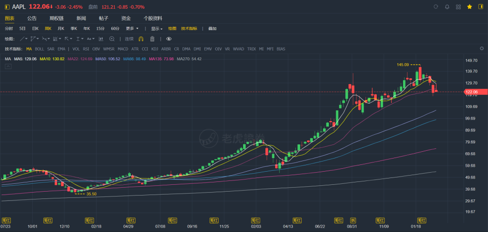Switch to the 资金 tab

(x=126, y=18)
